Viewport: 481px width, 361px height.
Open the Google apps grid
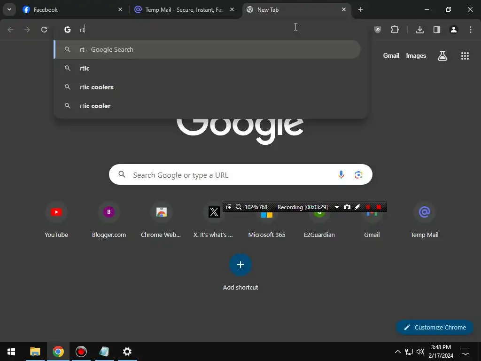(x=465, y=55)
